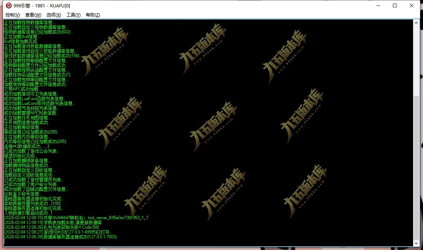This screenshot has height=250, width=423.
Task: Open the 控制(V) menu
Action: tap(13, 15)
